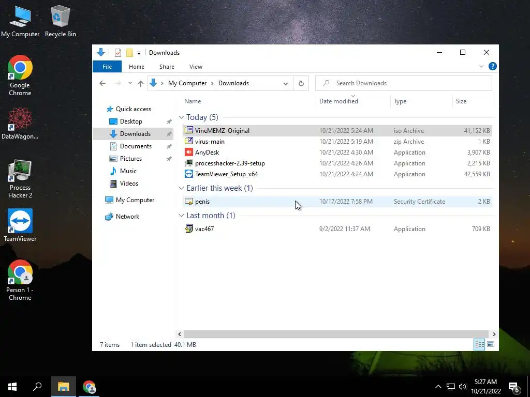The height and width of the screenshot is (397, 530).
Task: Select the processhacker-2.39-setup file
Action: [337, 163]
